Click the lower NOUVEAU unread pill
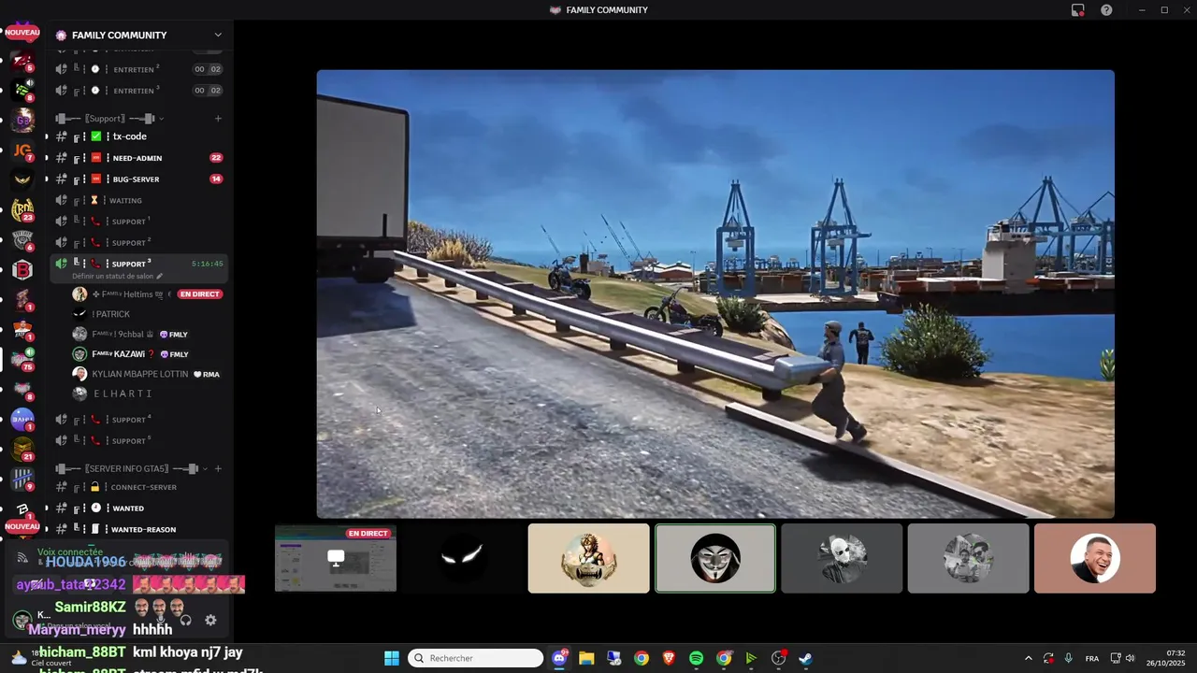This screenshot has width=1197, height=673. [22, 526]
